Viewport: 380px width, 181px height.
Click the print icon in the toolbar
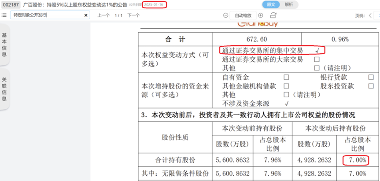click(x=273, y=15)
